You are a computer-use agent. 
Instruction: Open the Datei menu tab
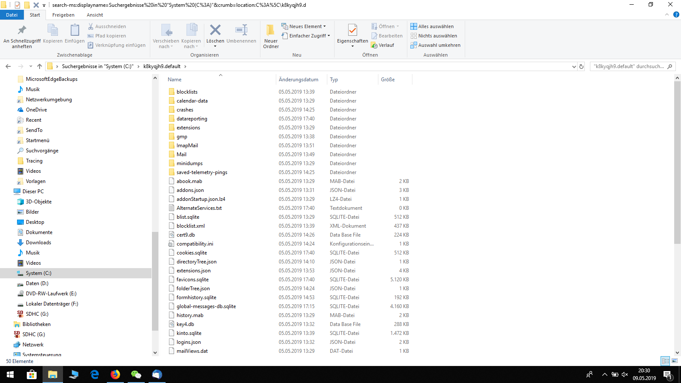point(12,15)
